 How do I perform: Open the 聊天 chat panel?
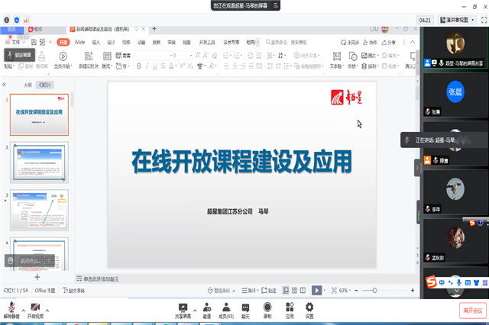click(245, 307)
